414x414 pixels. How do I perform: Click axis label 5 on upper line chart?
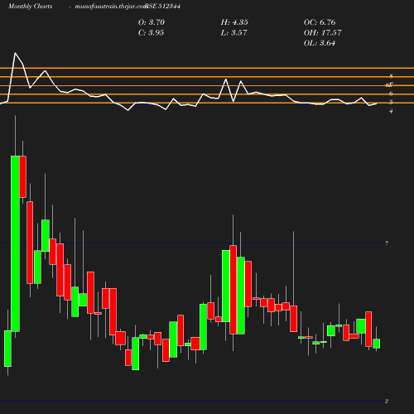tap(391, 103)
